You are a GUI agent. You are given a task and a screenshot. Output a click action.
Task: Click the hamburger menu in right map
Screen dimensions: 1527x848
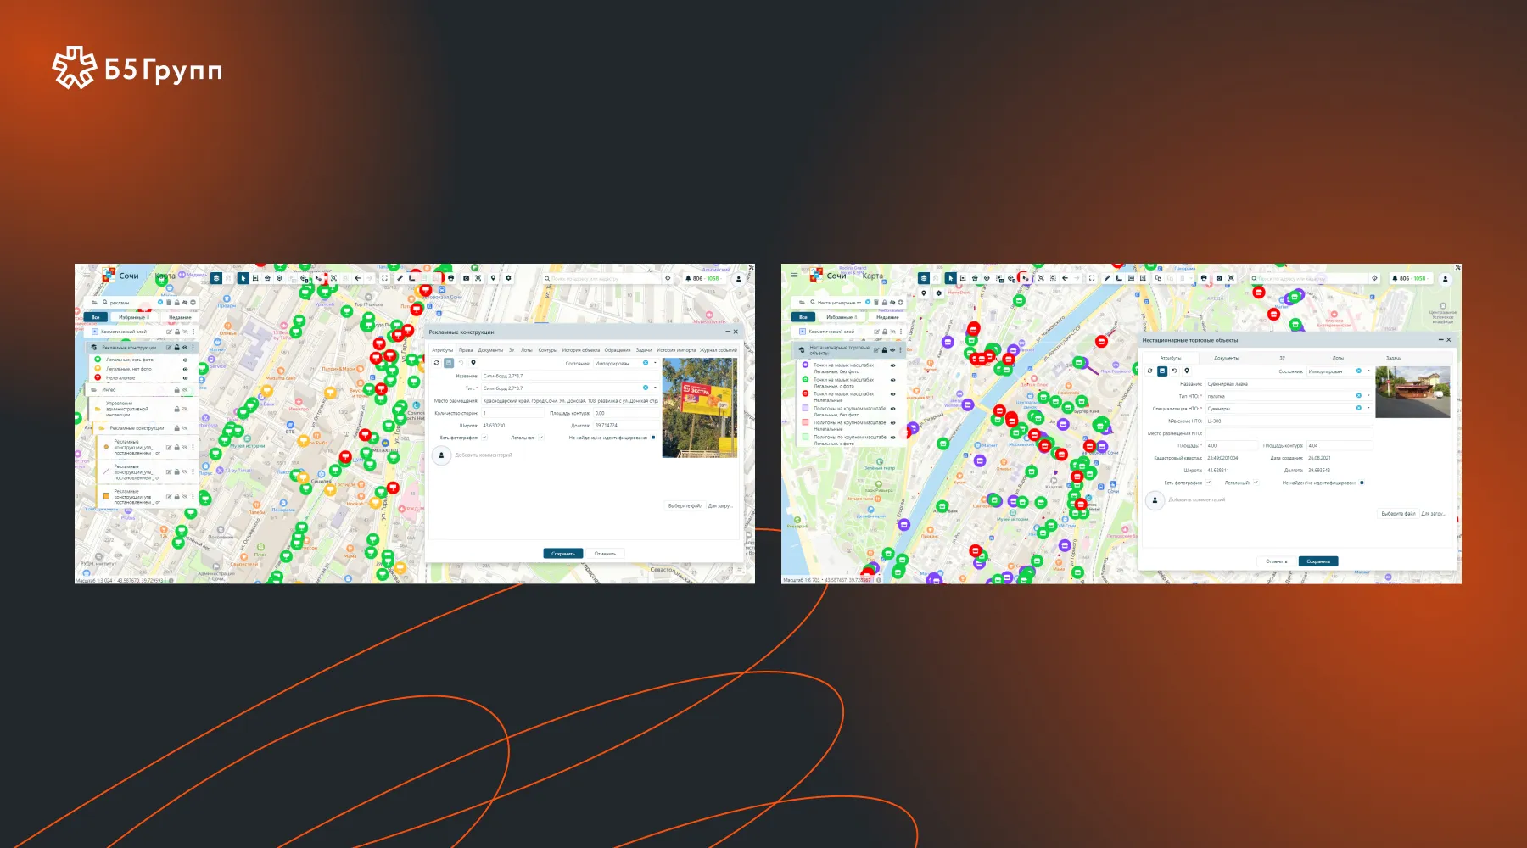[794, 275]
